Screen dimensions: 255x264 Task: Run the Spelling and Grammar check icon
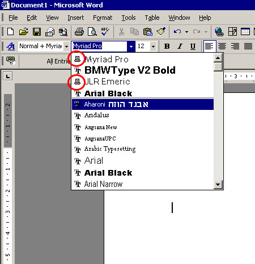pos(105,32)
